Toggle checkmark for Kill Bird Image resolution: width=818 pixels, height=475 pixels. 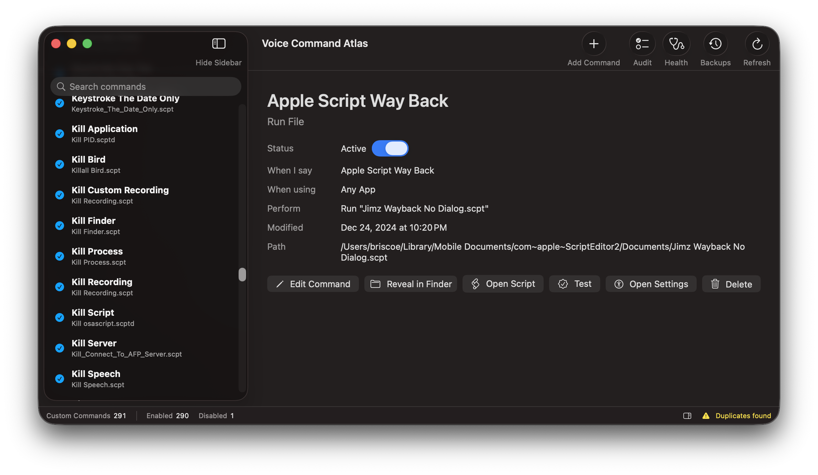pyautogui.click(x=60, y=164)
